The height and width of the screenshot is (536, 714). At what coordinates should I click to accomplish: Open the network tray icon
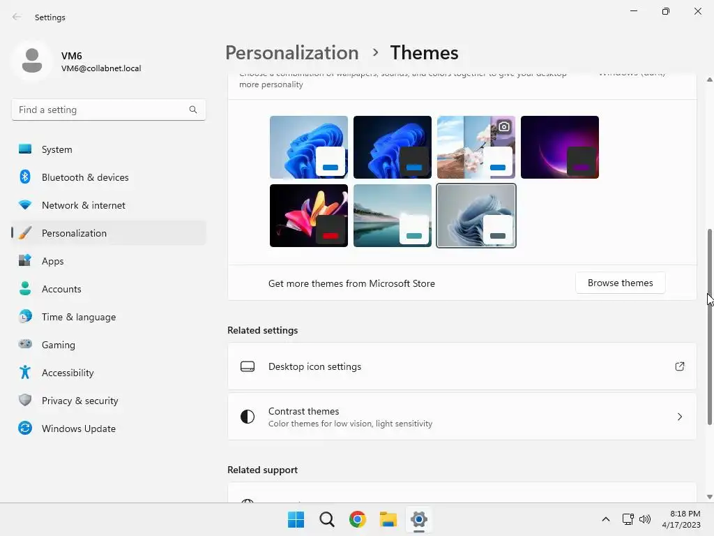click(x=628, y=519)
